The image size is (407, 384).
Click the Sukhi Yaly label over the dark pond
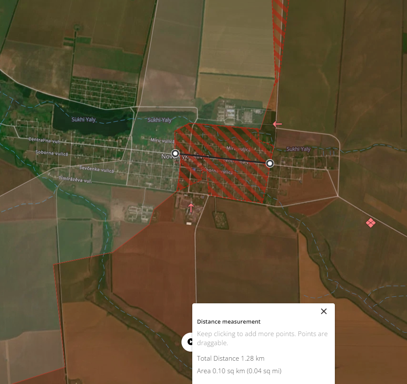click(x=83, y=120)
